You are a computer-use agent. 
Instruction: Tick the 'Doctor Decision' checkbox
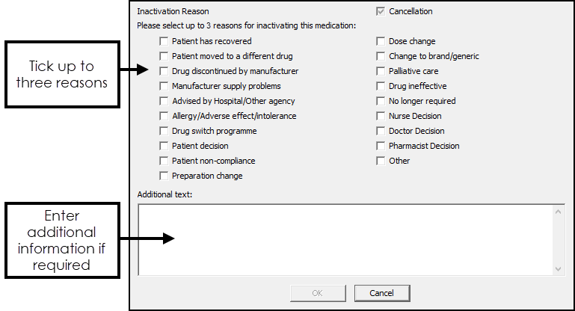[381, 132]
